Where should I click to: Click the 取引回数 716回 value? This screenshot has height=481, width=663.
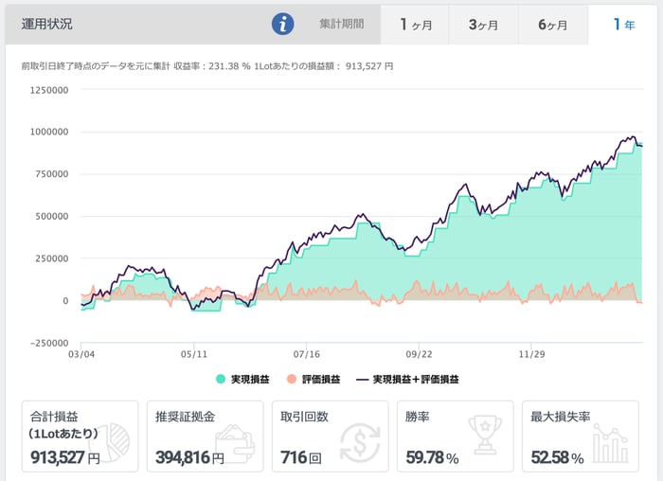(302, 458)
